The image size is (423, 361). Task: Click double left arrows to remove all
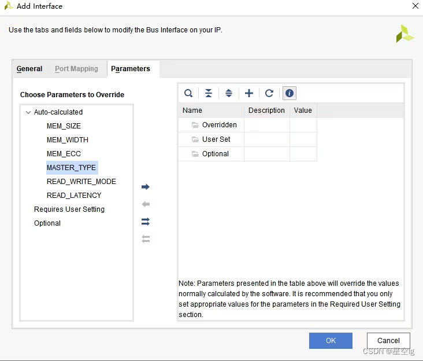[146, 239]
